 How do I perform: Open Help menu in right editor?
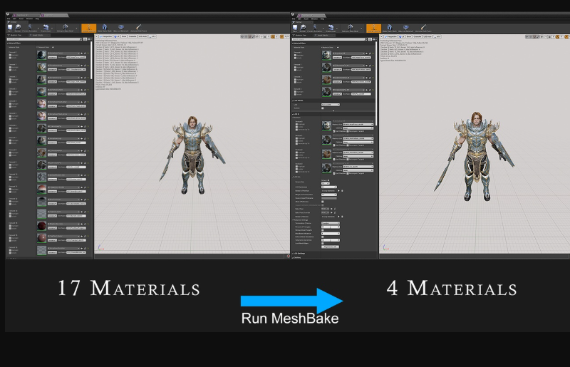pos(322,19)
